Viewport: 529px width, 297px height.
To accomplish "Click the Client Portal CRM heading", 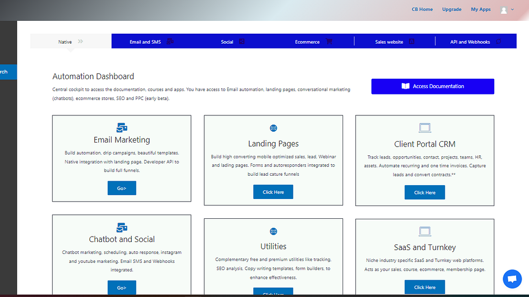I will point(425,144).
